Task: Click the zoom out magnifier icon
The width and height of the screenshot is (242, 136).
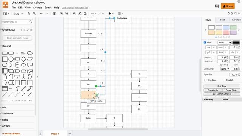Action: tap(34, 14)
